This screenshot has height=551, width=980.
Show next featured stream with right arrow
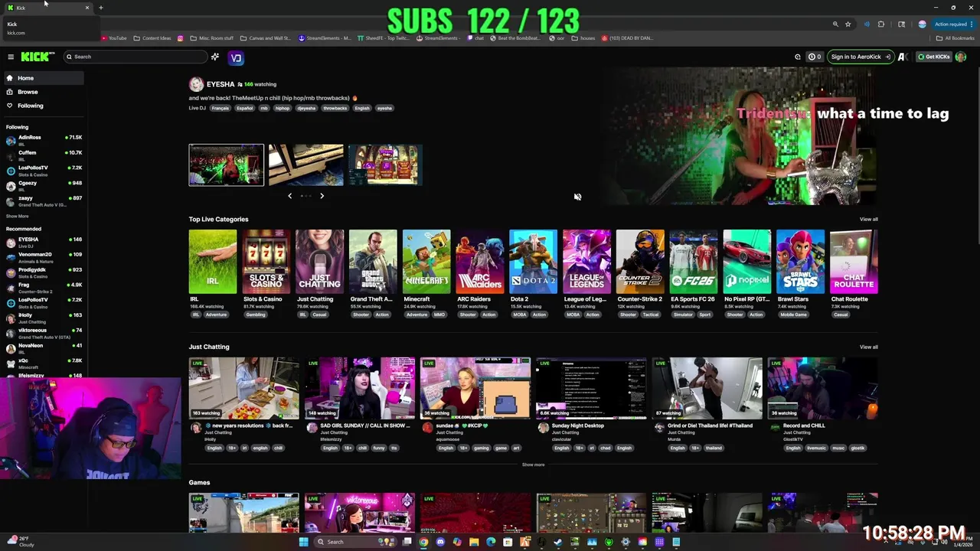pyautogui.click(x=322, y=196)
